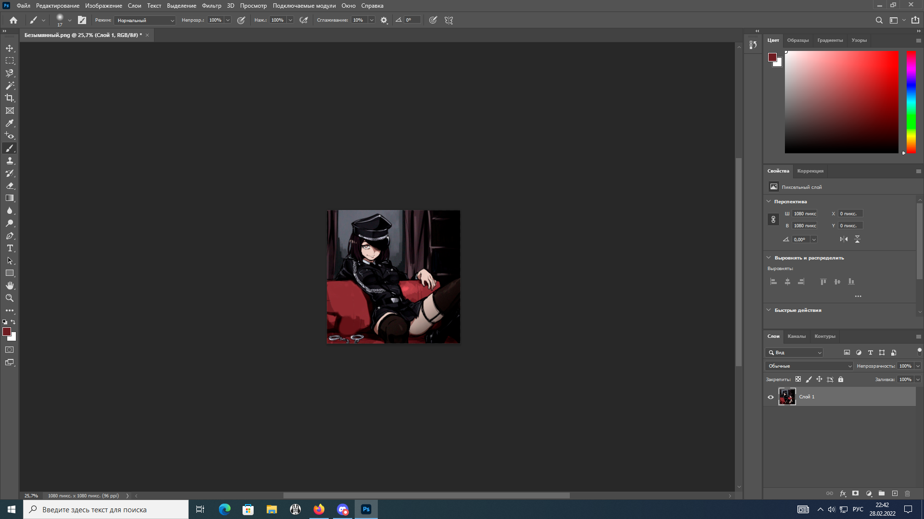
Task: Select the Magic Wand tool
Action: pyautogui.click(x=10, y=86)
